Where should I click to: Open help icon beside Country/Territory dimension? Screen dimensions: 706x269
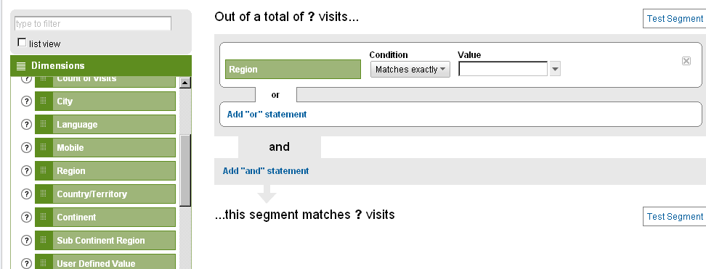click(27, 194)
